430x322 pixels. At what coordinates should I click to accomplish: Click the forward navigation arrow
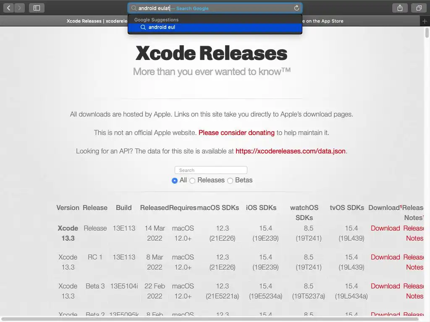coord(19,8)
